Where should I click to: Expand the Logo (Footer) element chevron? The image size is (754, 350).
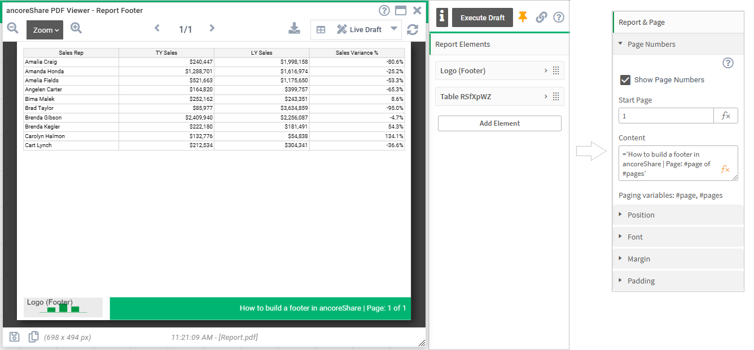(546, 71)
